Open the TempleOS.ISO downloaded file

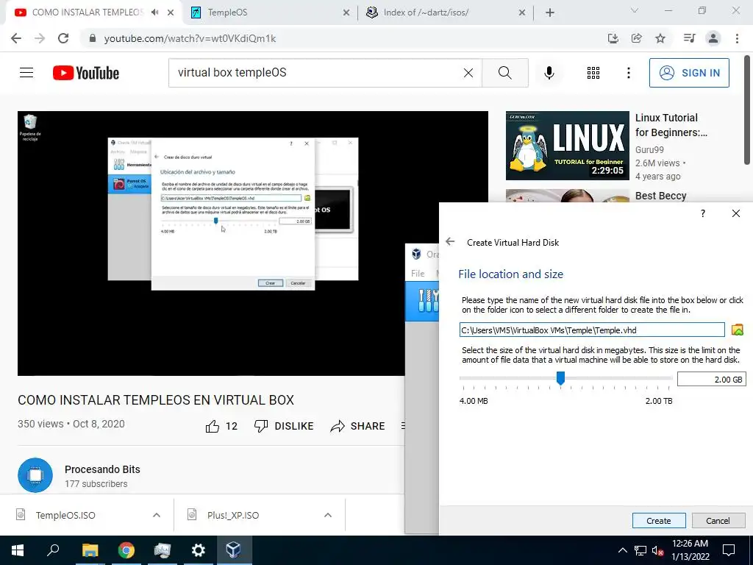pyautogui.click(x=65, y=515)
